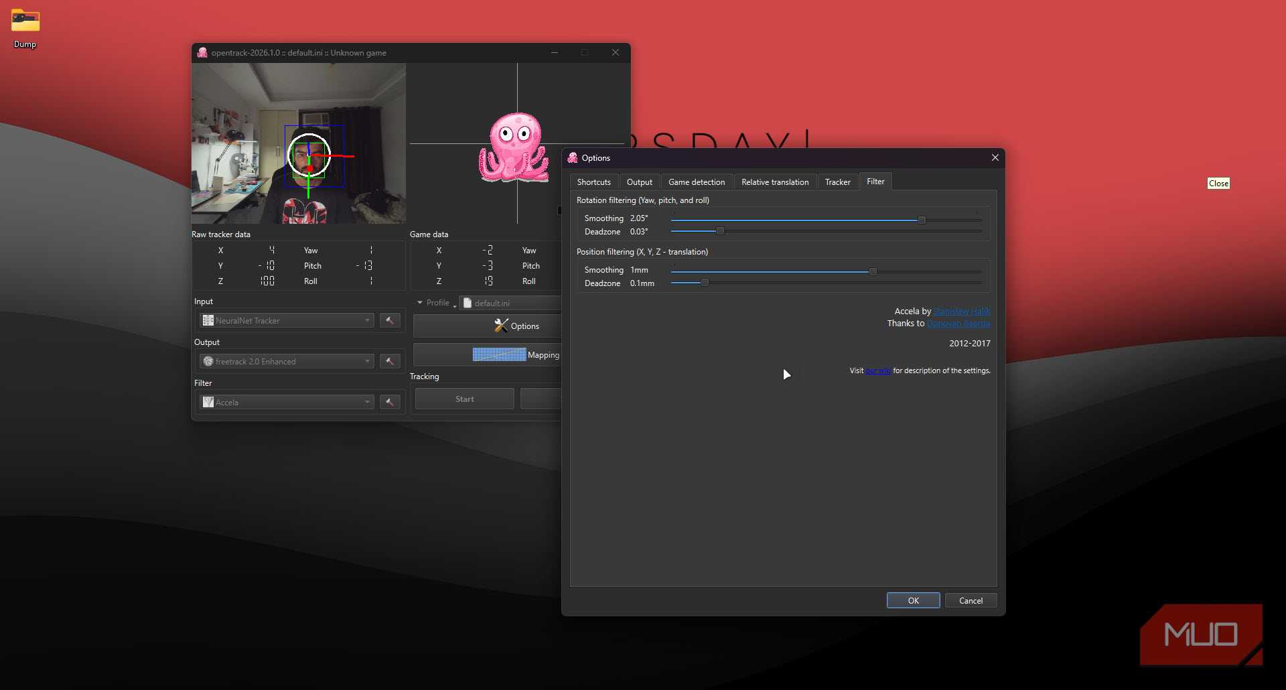Open the Mapping curves button
Screen dimensions: 1286x690
pyautogui.click(x=488, y=355)
